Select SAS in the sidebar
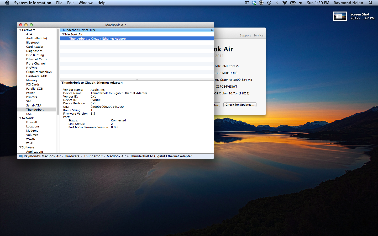The image size is (378, 236). click(29, 101)
